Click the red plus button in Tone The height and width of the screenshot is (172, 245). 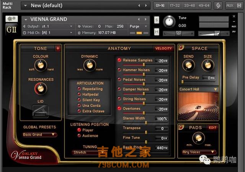pos(58,48)
